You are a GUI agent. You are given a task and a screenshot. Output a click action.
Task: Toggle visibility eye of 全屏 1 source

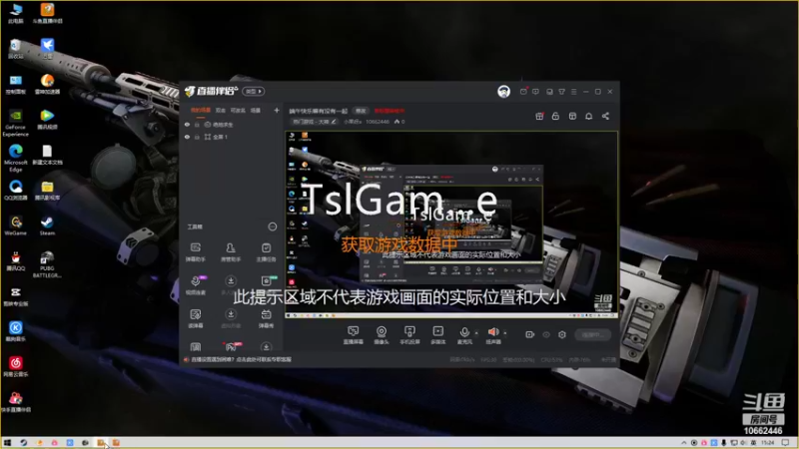(x=187, y=137)
